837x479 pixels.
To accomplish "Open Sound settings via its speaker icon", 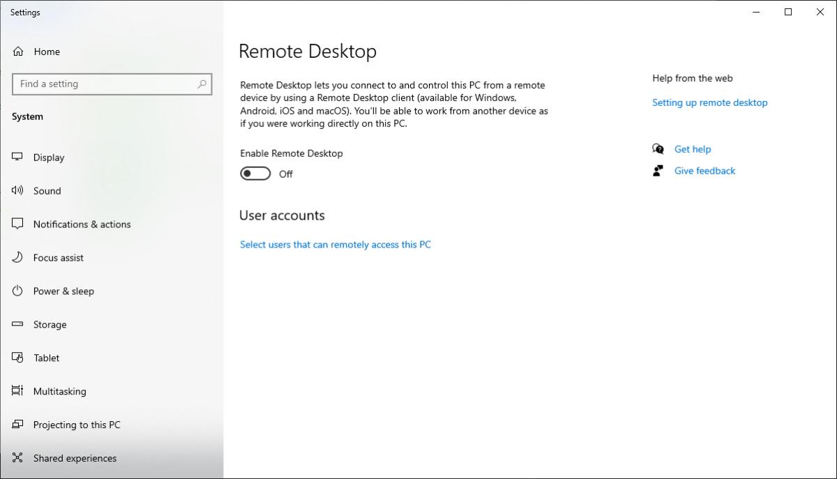I will tap(17, 190).
